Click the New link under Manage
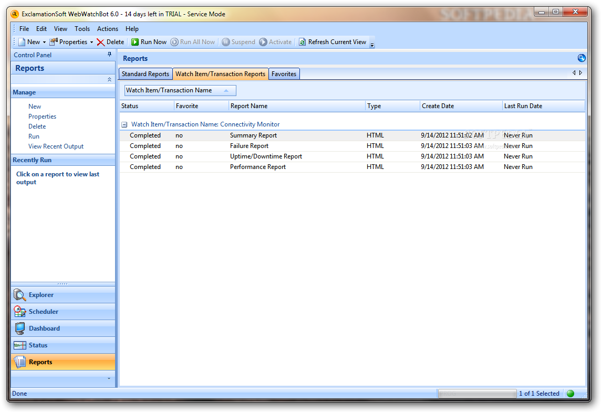The width and height of the screenshot is (602, 413). [35, 107]
